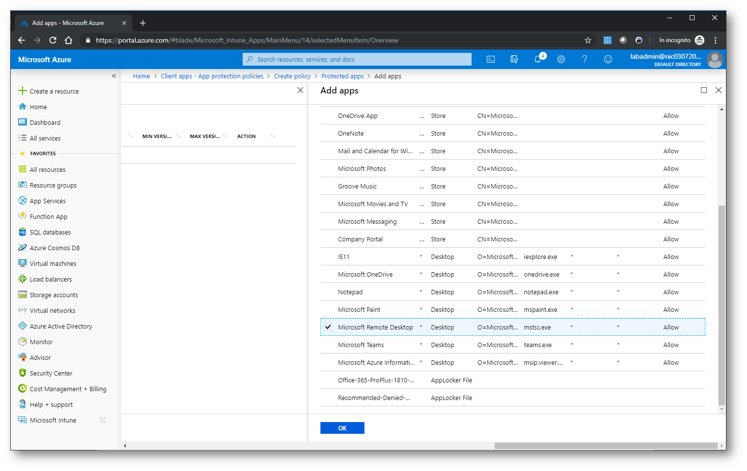Open Azure Cosmos DB
This screenshot has height=471, width=747.
(54, 248)
